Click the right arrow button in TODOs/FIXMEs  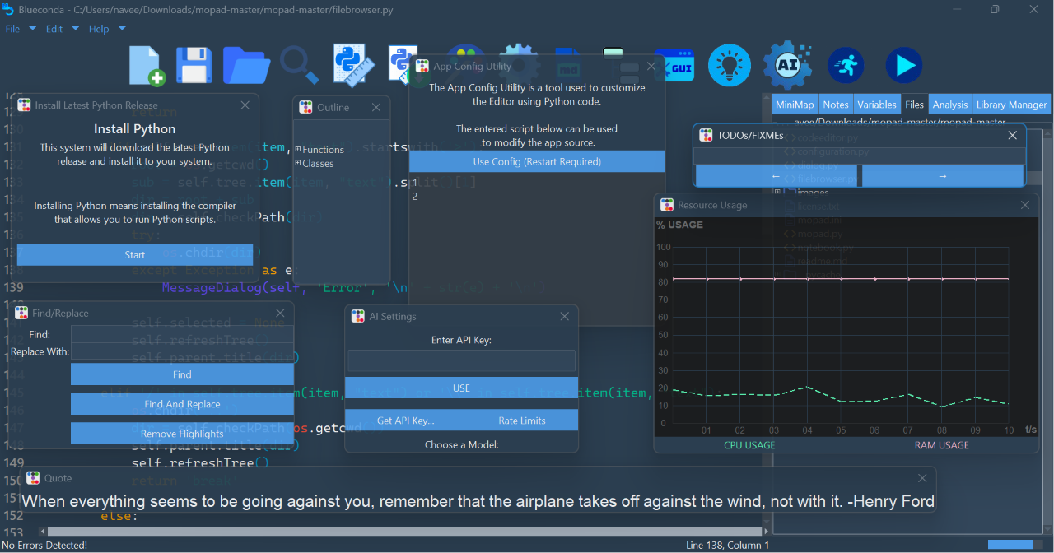[x=943, y=176]
